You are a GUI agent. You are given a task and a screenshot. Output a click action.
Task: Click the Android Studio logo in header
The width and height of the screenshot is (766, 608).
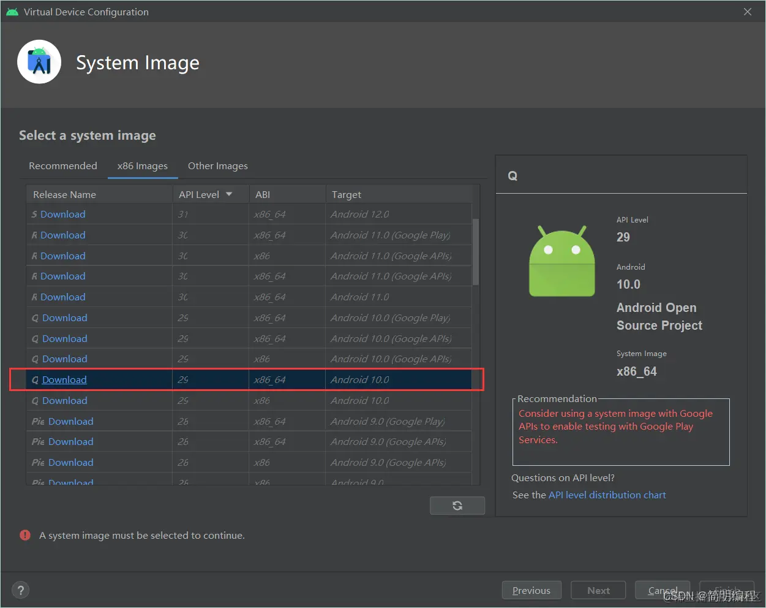pos(39,62)
